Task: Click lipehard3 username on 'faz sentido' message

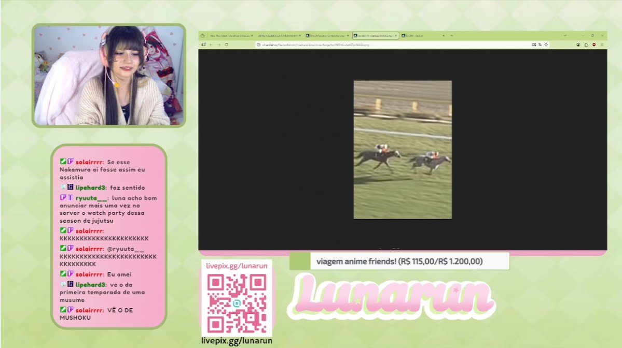Action: pyautogui.click(x=90, y=187)
